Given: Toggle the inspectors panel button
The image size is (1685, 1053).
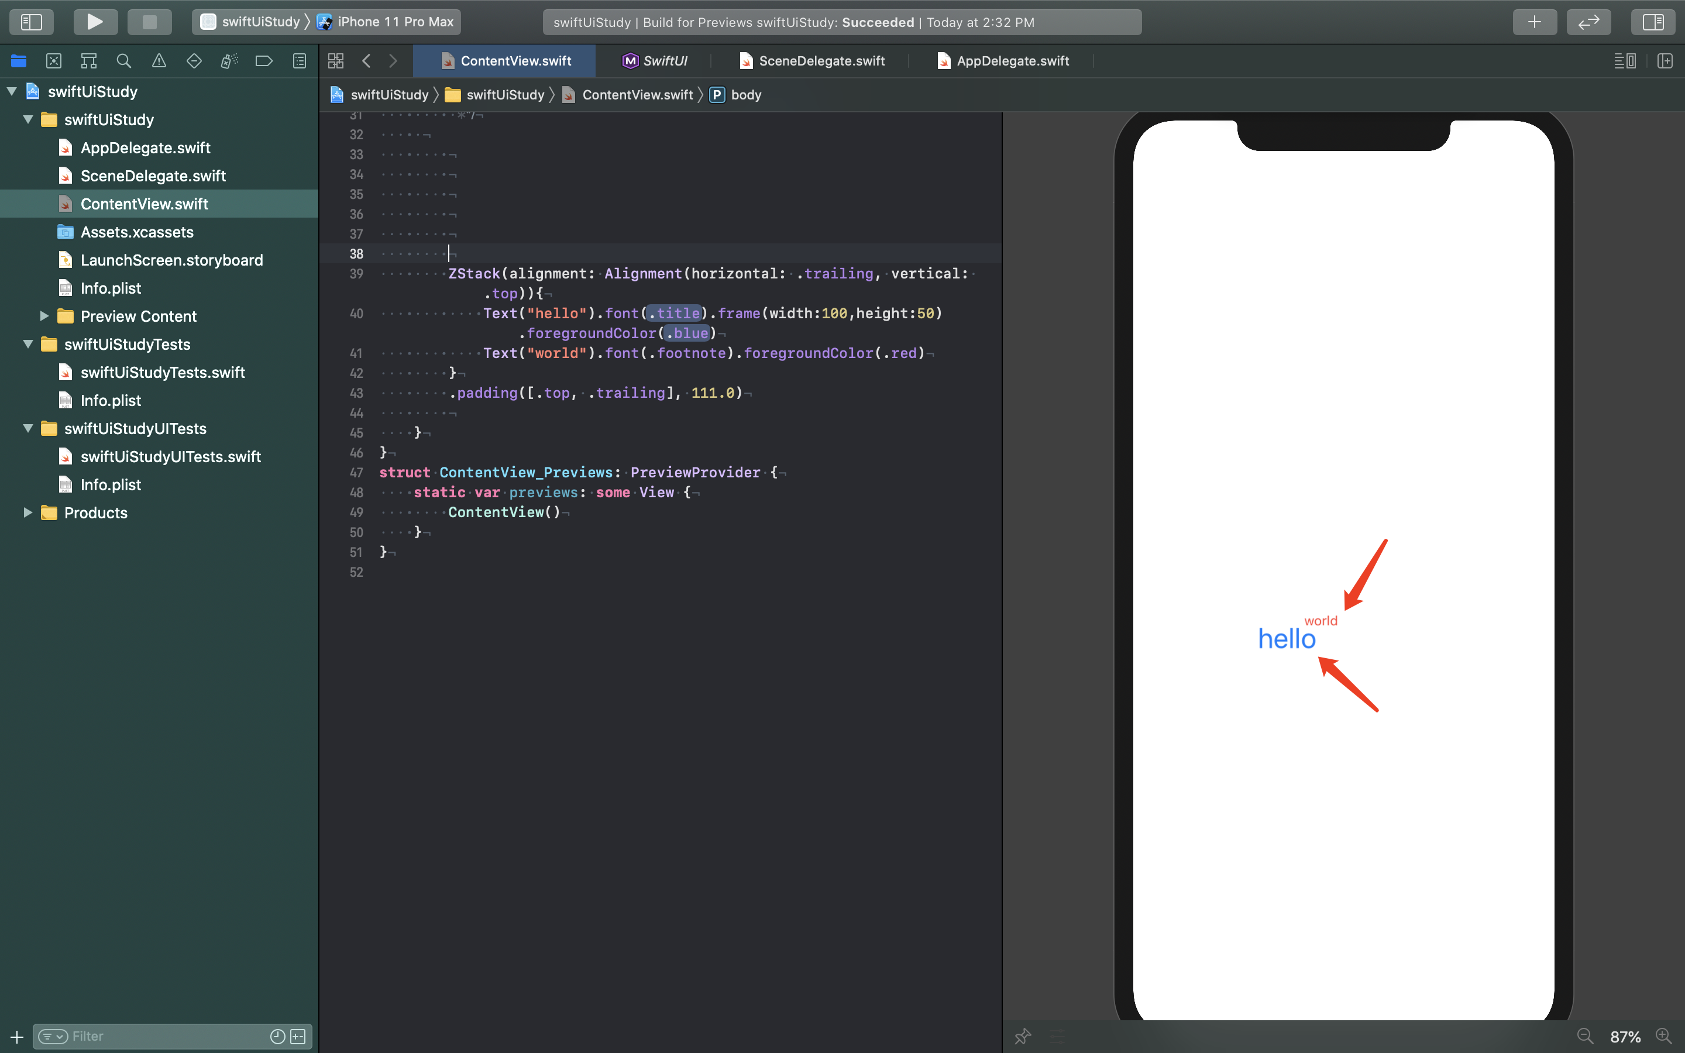Looking at the screenshot, I should [1653, 22].
